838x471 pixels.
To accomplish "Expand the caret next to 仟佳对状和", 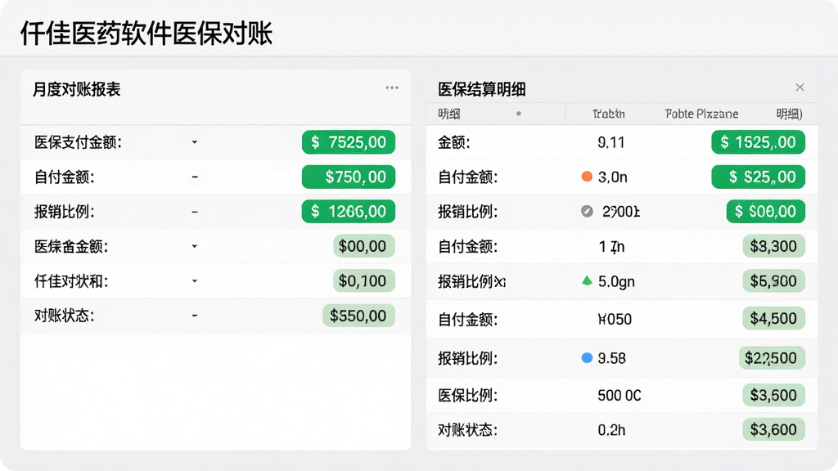I will click(195, 281).
